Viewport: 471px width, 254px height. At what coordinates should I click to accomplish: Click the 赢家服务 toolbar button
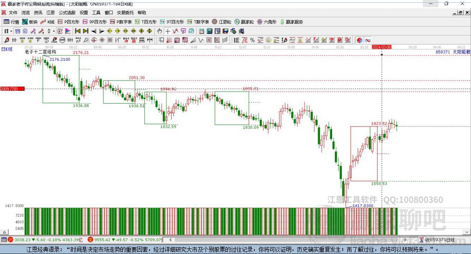(291, 22)
